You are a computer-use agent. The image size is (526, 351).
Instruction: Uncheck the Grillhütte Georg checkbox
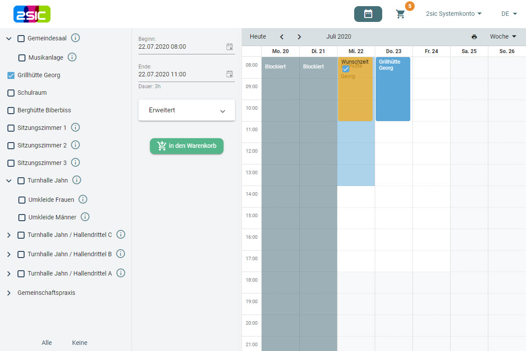point(11,75)
